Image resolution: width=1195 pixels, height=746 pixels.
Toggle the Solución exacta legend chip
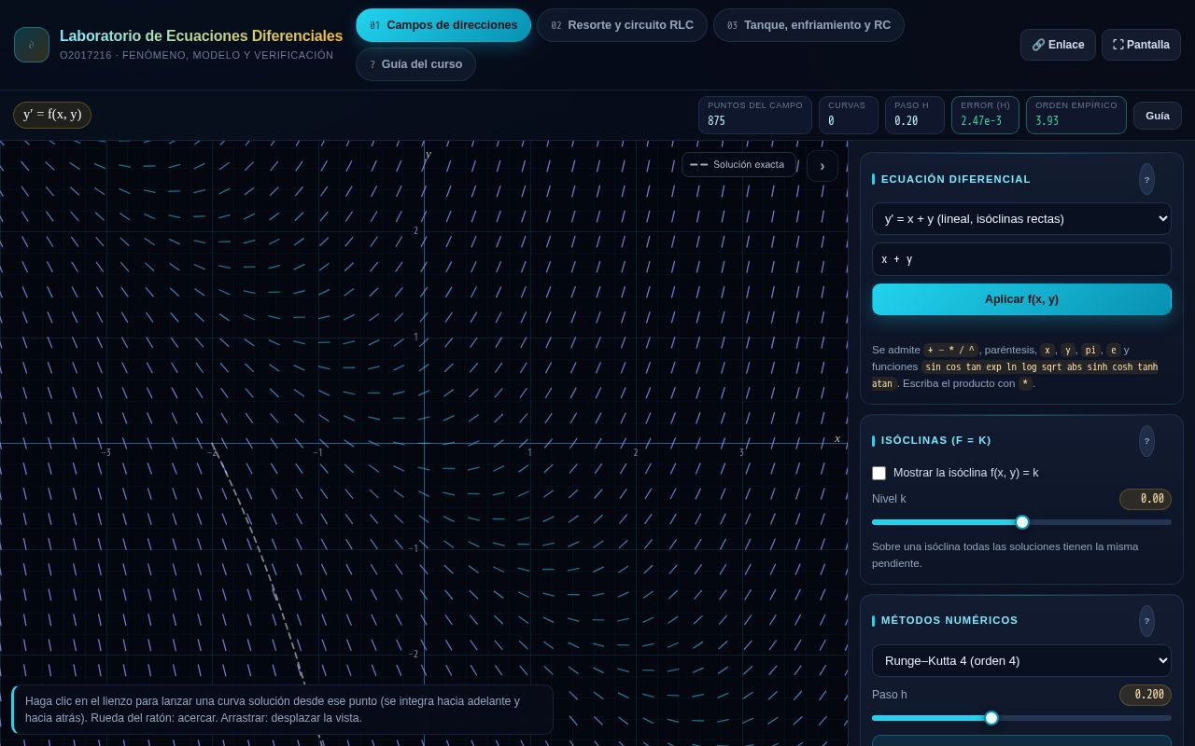(738, 165)
